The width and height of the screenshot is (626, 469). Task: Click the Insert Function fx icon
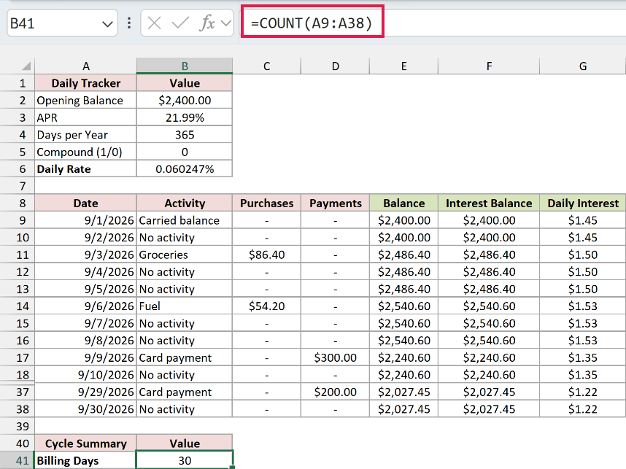point(206,23)
